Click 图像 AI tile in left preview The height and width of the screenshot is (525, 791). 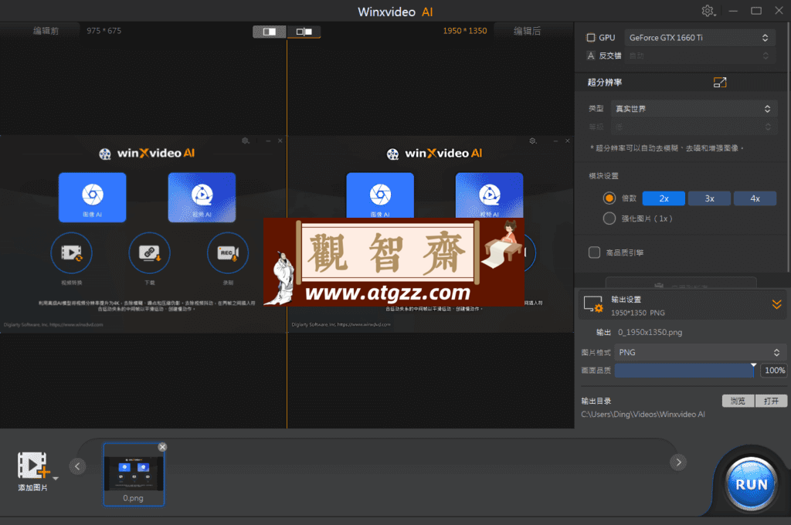click(x=93, y=197)
